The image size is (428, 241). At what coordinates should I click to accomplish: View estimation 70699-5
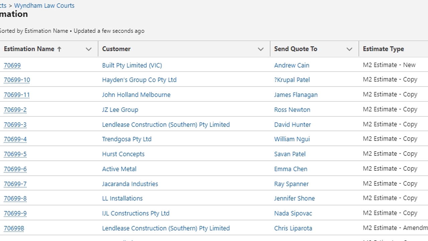point(15,154)
